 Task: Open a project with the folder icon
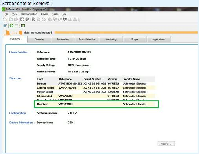pyautogui.click(x=16, y=19)
